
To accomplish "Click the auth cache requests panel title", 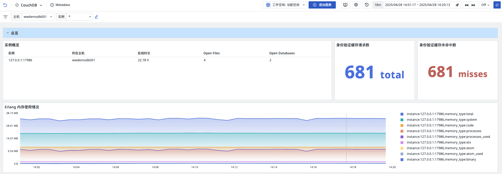I will (353, 45).
